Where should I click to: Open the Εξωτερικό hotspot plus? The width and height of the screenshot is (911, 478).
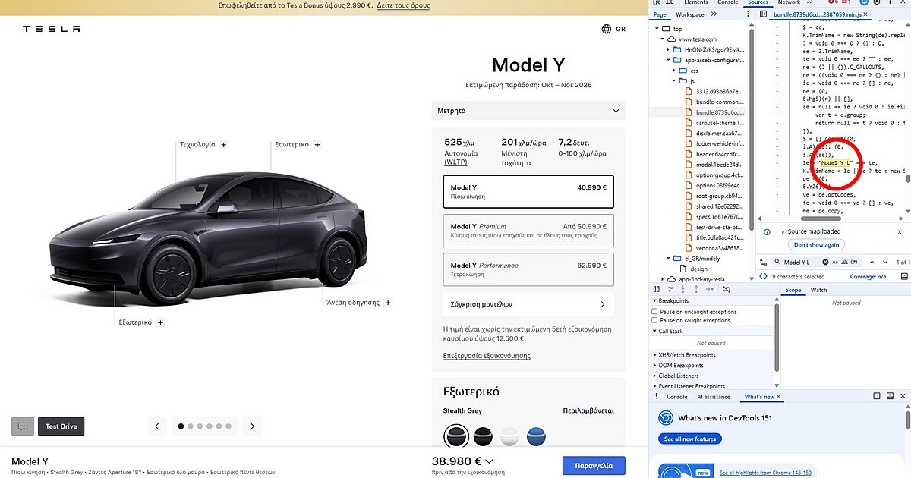point(160,322)
